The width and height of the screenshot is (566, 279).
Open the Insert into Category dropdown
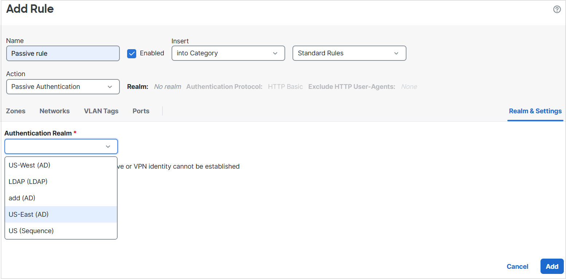tap(228, 53)
